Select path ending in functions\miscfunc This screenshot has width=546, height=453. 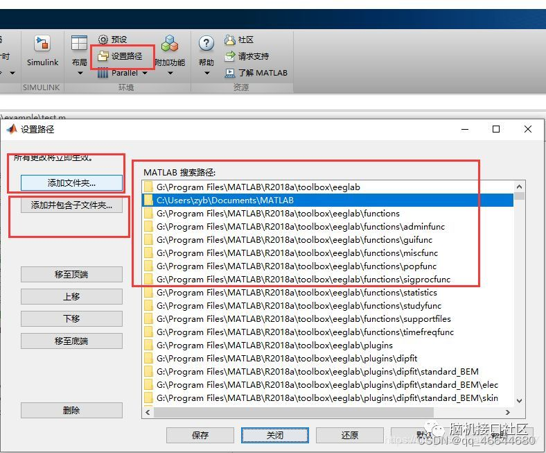[x=328, y=253]
